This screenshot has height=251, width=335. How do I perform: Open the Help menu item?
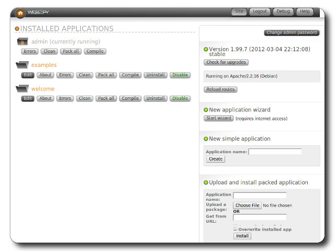305,12
